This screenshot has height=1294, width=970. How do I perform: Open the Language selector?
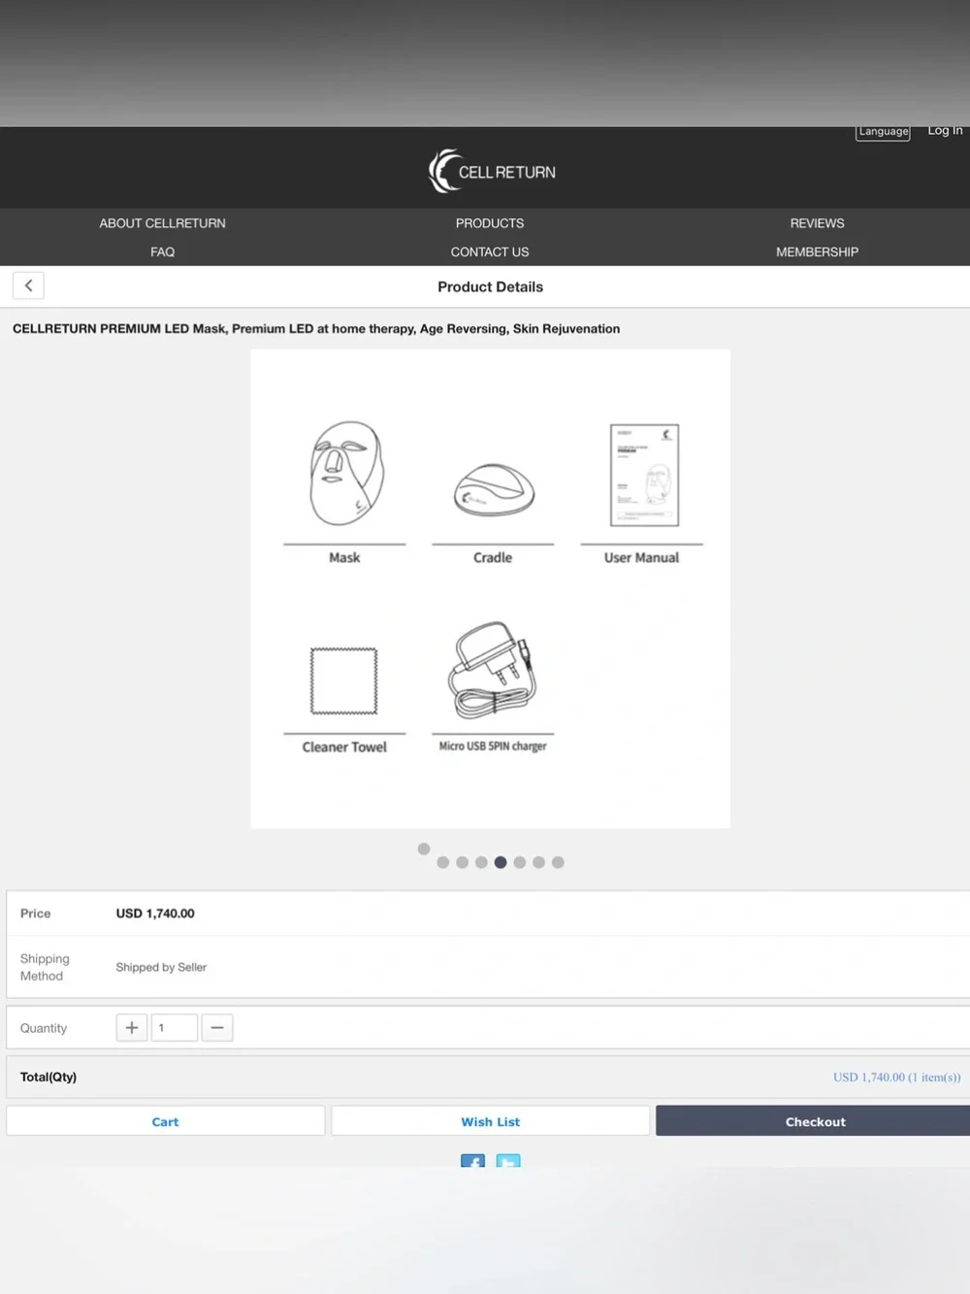point(883,132)
